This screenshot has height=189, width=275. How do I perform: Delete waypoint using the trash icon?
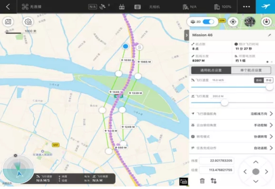tap(202, 181)
